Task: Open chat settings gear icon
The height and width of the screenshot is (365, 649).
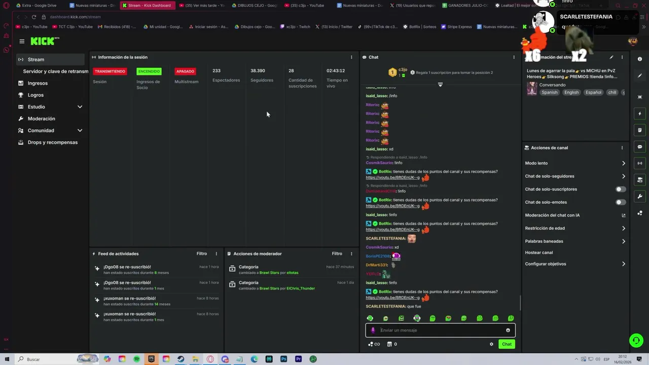Action: coord(491,344)
